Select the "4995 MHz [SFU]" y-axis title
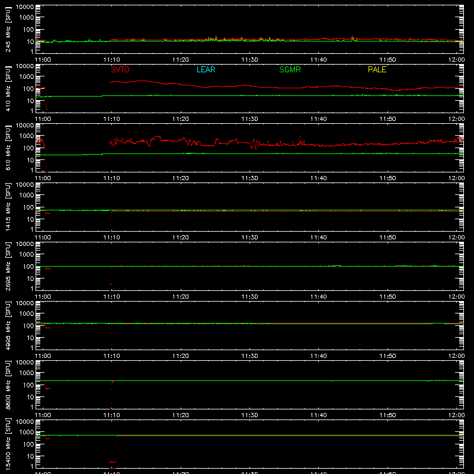This screenshot has height=474, width=474. click(x=8, y=325)
